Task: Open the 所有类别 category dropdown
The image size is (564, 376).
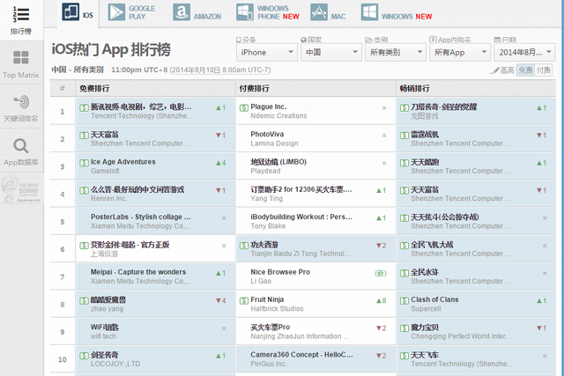Action: pyautogui.click(x=396, y=53)
